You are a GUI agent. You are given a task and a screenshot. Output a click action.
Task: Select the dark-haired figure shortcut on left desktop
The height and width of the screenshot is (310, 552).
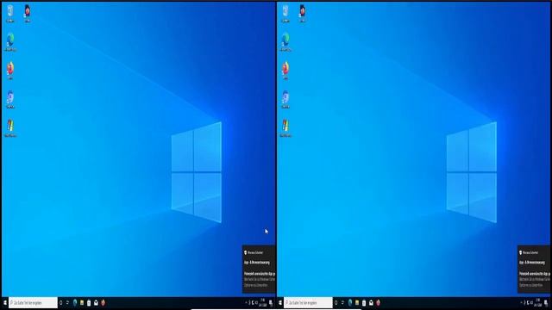click(x=27, y=14)
